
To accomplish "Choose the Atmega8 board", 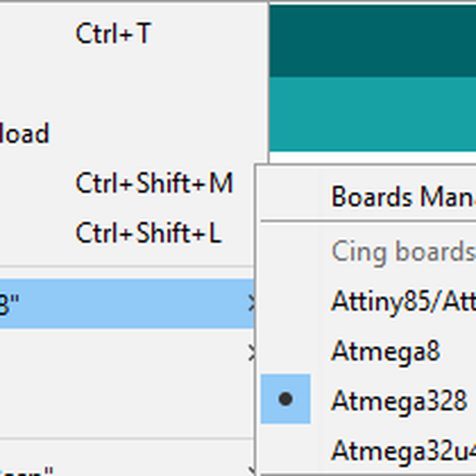I will (x=385, y=351).
